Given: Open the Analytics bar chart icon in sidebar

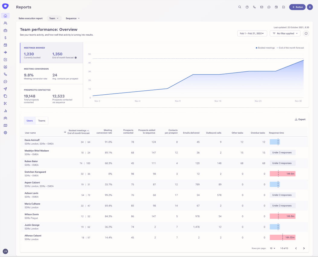Looking at the screenshot, I should (x=5, y=111).
